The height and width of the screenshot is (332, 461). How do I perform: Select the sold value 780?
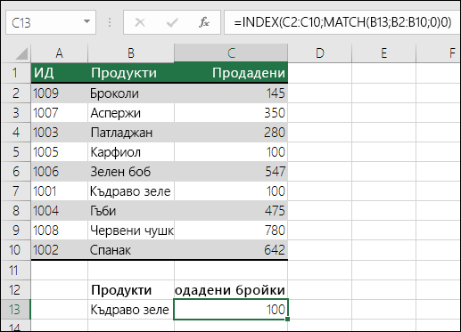(231, 231)
